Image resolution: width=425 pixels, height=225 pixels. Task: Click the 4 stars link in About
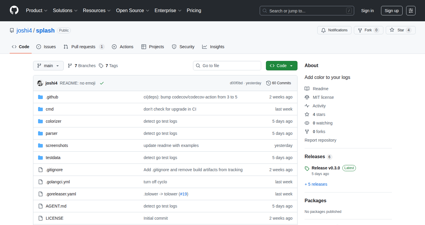(x=319, y=114)
